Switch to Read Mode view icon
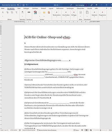The height and width of the screenshot is (134, 112). point(82,130)
